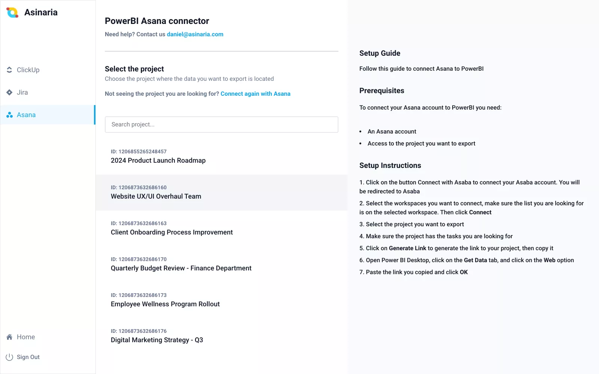599x374 pixels.
Task: Click the Asinaria logo icon
Action: click(x=12, y=12)
